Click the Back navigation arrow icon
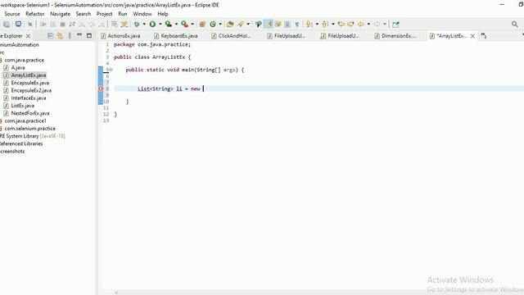524x295 pixels. pos(360,24)
